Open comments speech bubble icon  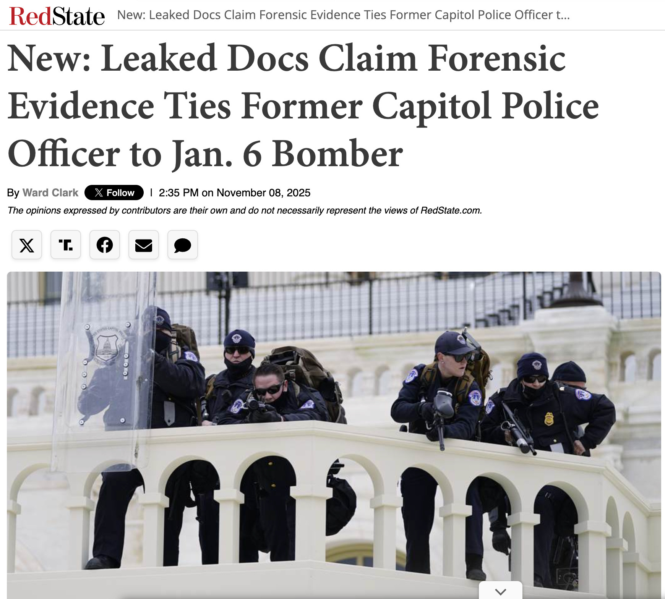(183, 245)
